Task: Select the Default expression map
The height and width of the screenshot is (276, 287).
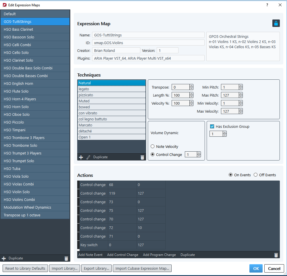Action: 35,14
